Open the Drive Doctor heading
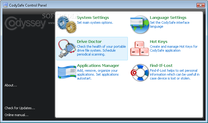208x123 pixels. click(x=89, y=42)
